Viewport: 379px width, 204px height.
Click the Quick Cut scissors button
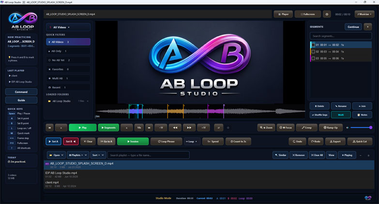[x=360, y=141]
